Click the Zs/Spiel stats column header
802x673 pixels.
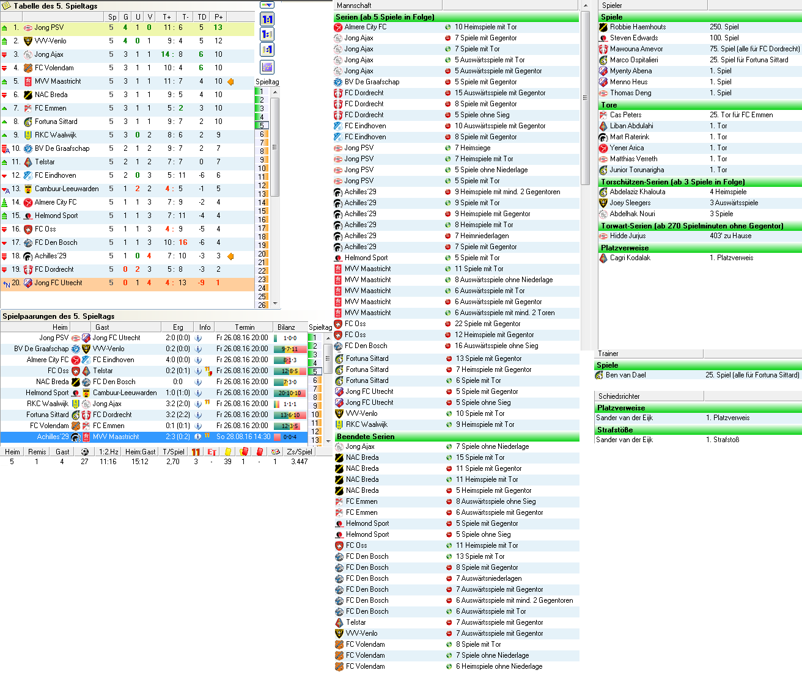(x=300, y=452)
